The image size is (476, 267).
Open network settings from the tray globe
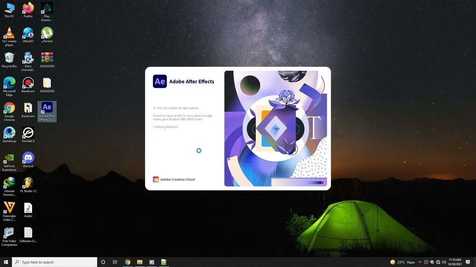coord(438,262)
